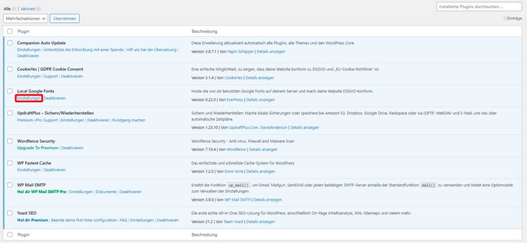Open the EverPress author link

point(235,100)
